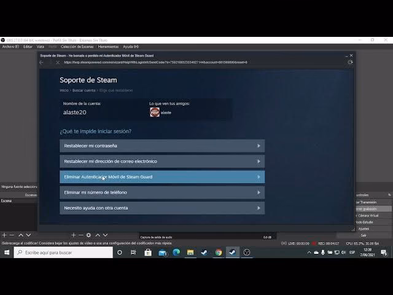The height and width of the screenshot is (295, 393).
Task: Choose Eliminar mi número de teléfono
Action: click(162, 192)
